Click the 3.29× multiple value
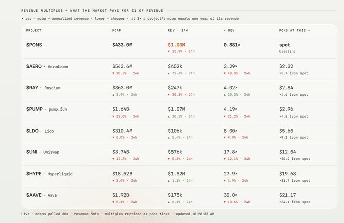 pyautogui.click(x=231, y=66)
